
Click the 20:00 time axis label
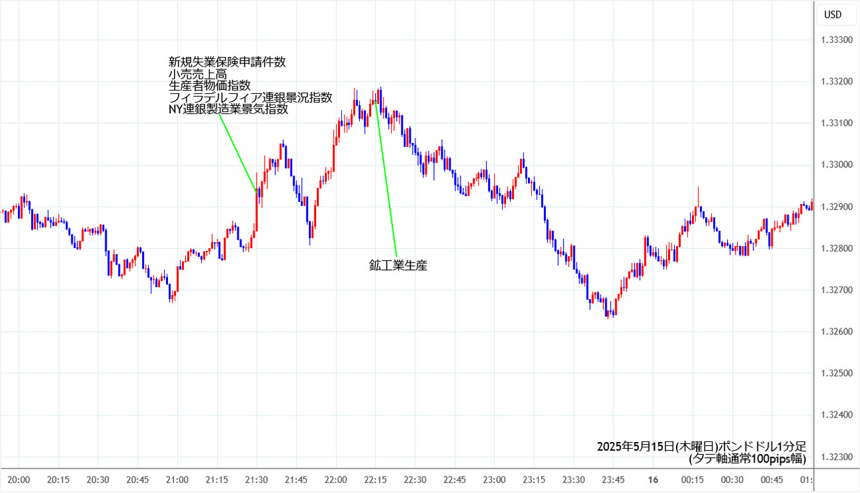(x=19, y=480)
